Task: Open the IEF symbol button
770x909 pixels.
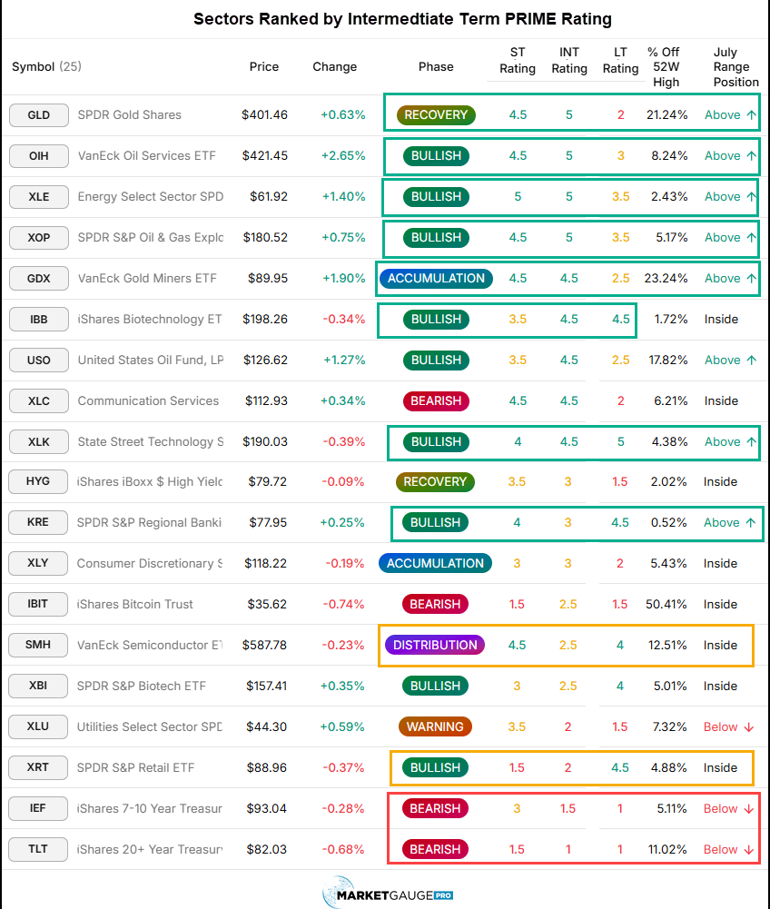Action: click(x=38, y=808)
